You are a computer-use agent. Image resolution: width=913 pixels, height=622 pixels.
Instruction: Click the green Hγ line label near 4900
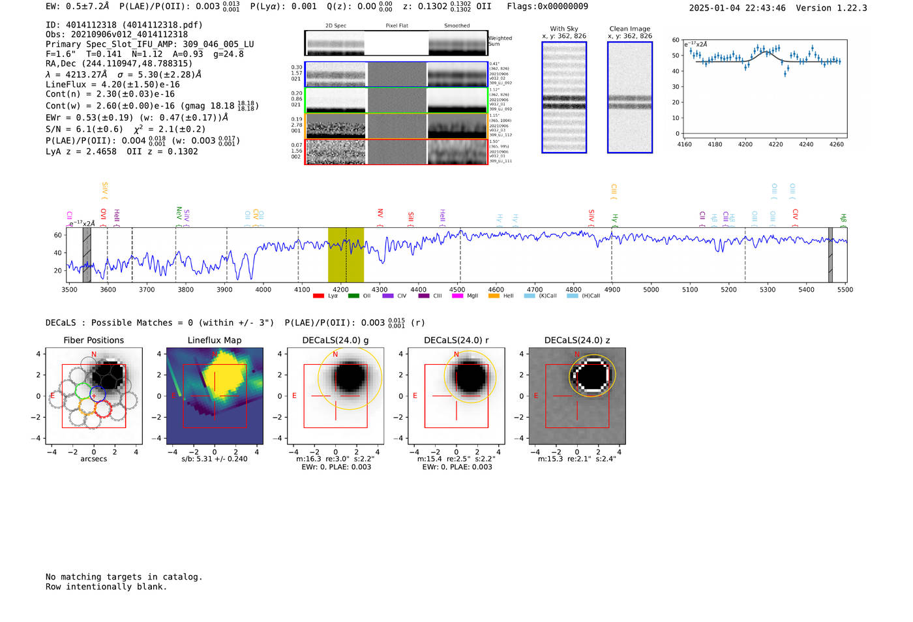[614, 219]
